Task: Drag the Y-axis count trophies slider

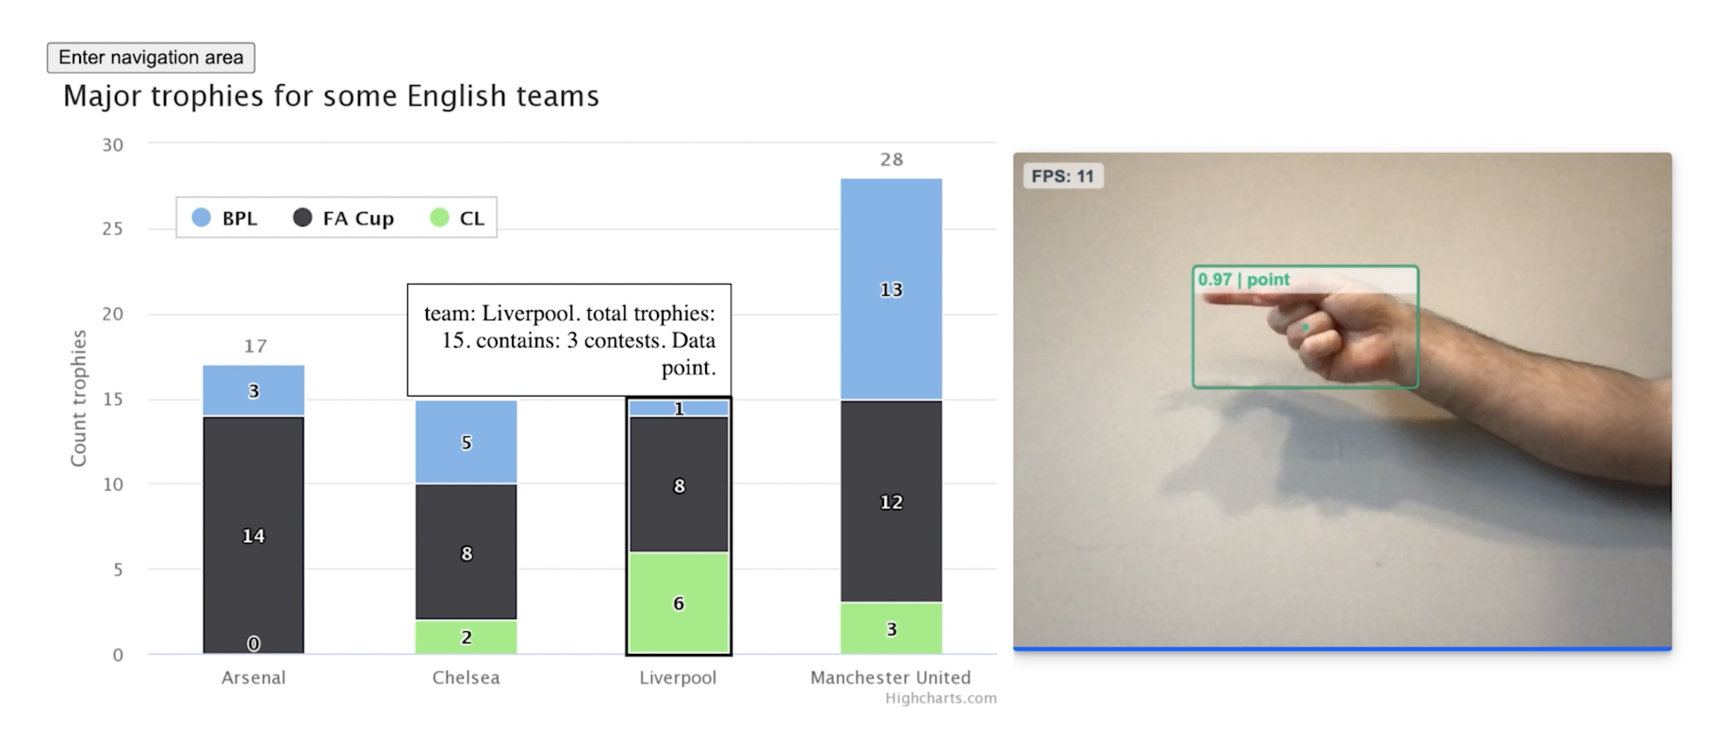Action: (x=72, y=429)
